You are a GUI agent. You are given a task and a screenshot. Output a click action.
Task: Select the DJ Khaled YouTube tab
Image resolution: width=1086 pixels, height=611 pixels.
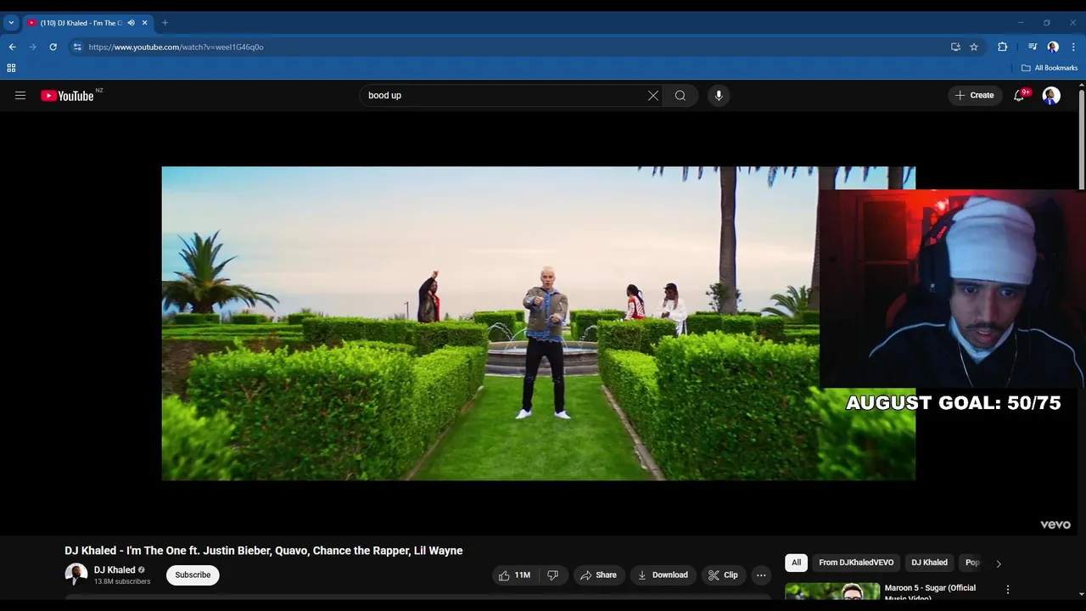tap(81, 23)
